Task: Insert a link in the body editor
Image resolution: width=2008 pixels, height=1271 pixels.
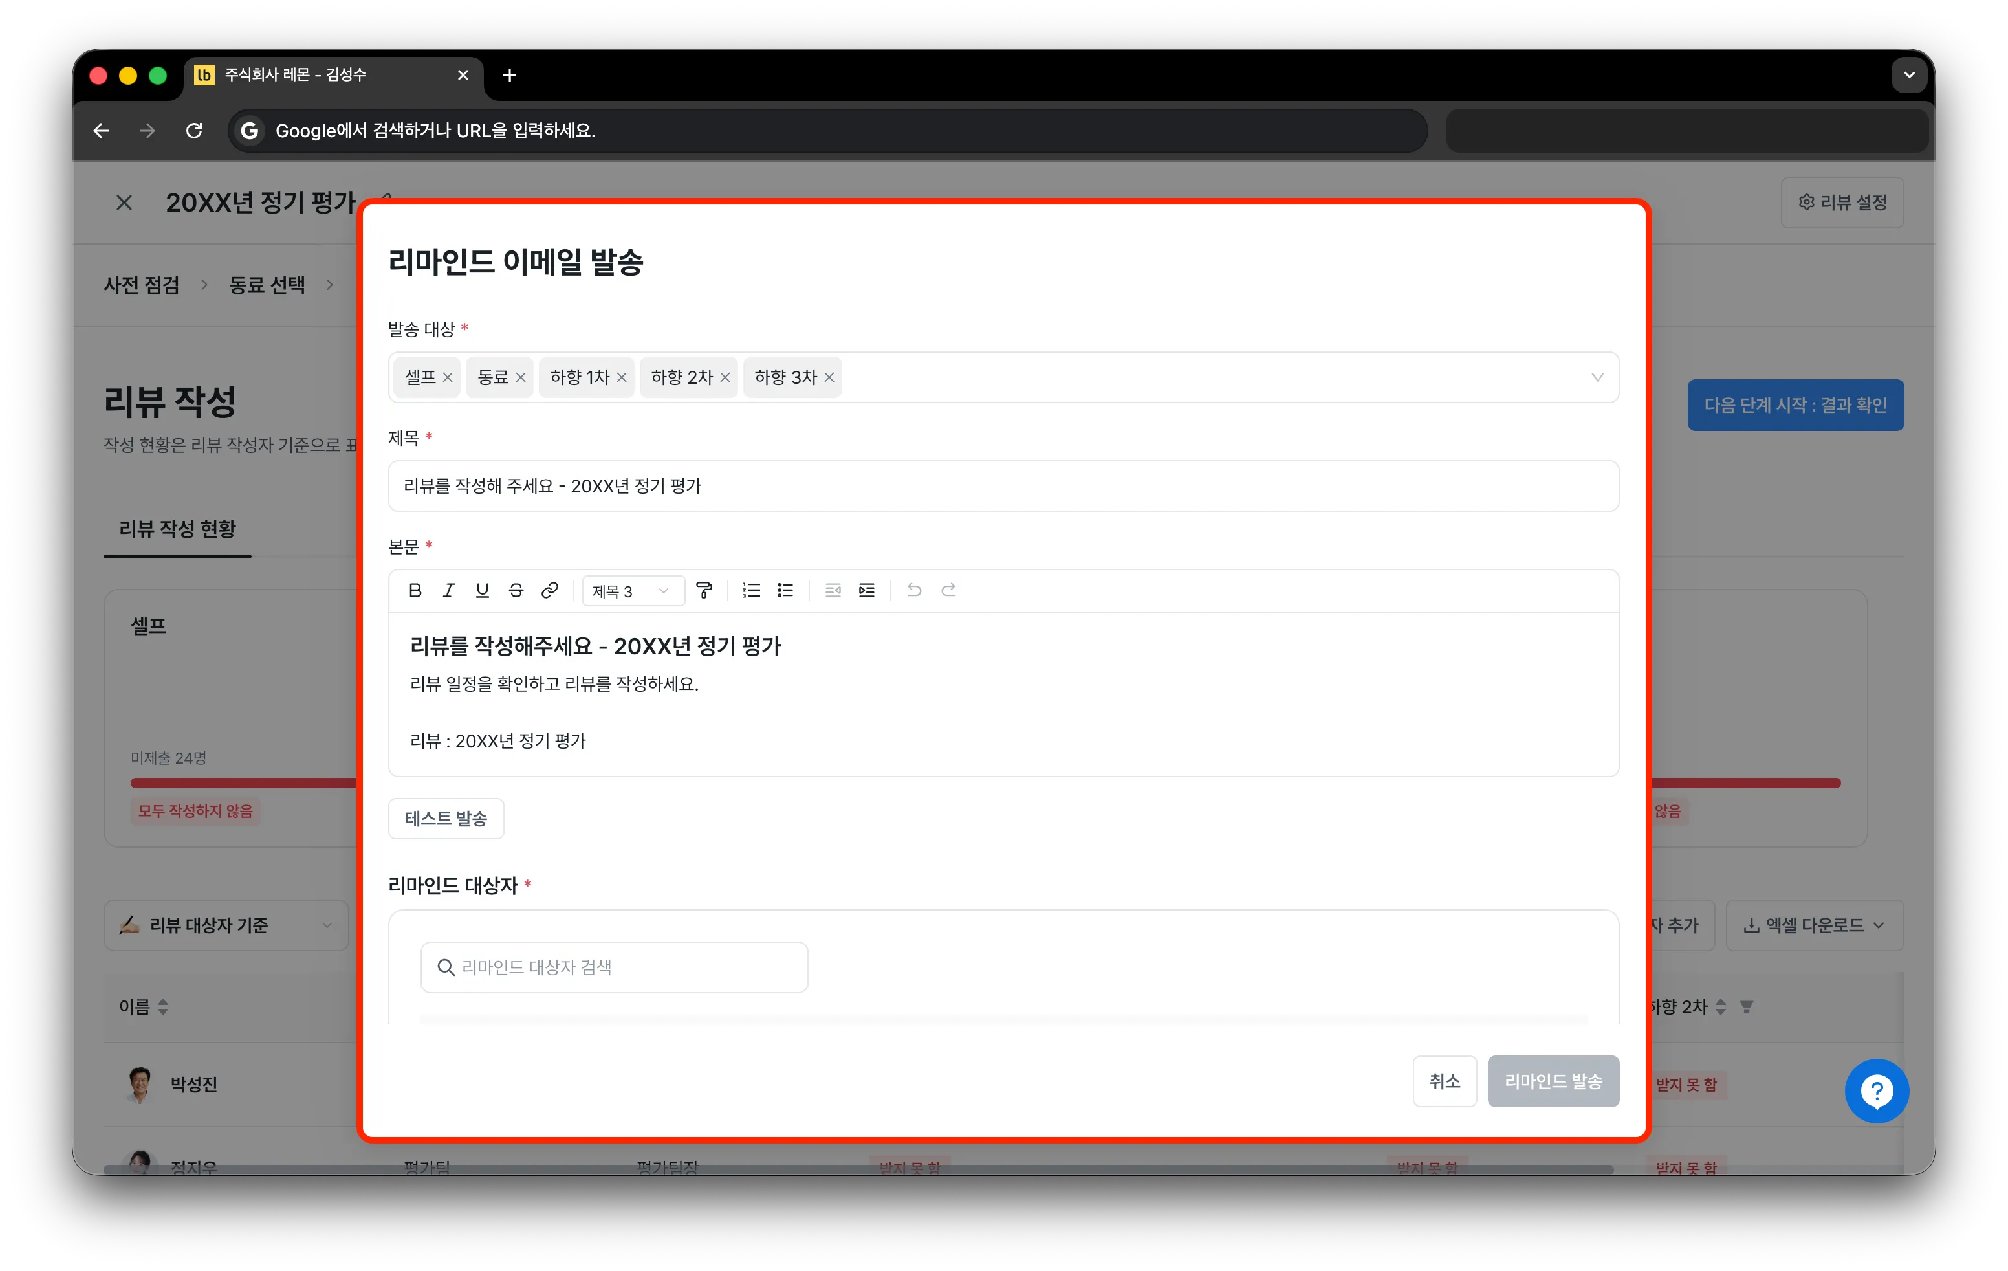Action: (x=549, y=591)
